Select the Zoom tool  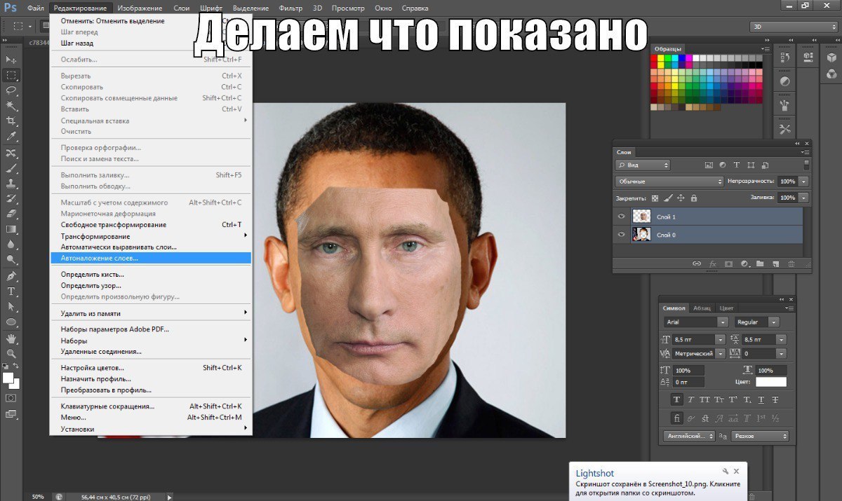tap(11, 353)
